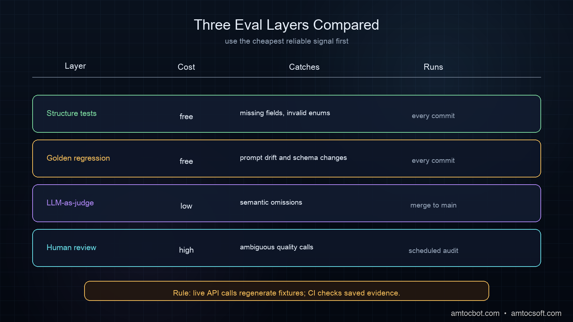Viewport: 573px width, 322px height.
Task: Click 'every commit' in Golden regression row
Action: tap(433, 161)
